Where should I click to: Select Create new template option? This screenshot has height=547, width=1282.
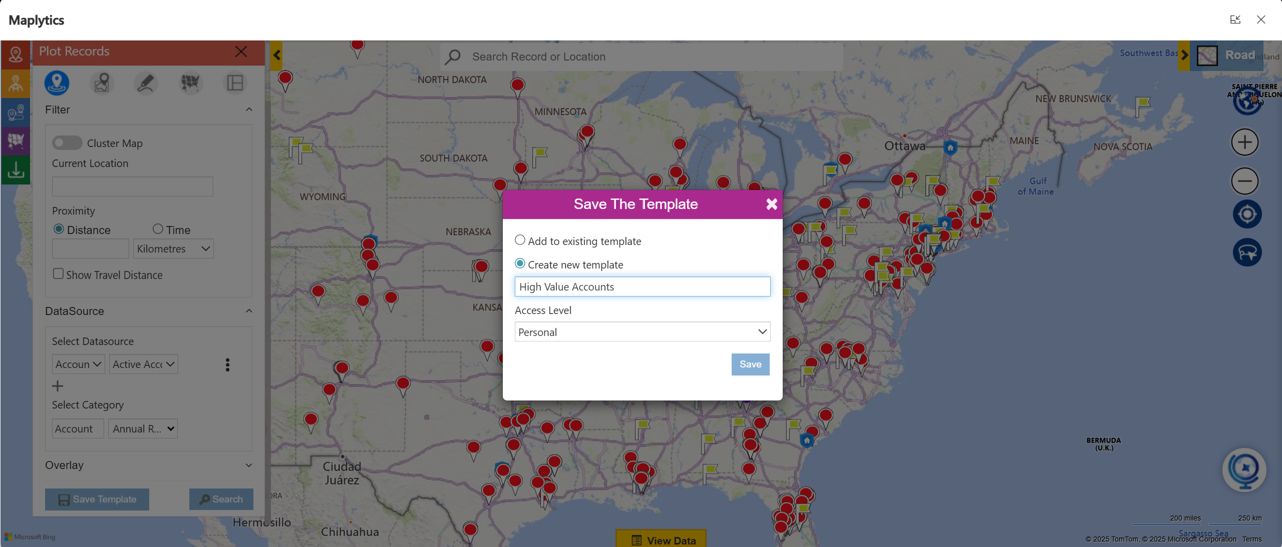tap(520, 263)
